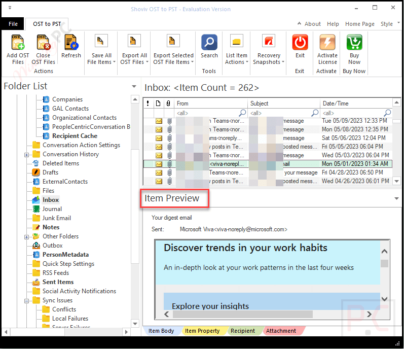404x349 pixels.
Task: Click the importance column header icon
Action: click(x=148, y=103)
